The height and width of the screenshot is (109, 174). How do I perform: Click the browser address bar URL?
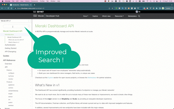click(x=31, y=8)
